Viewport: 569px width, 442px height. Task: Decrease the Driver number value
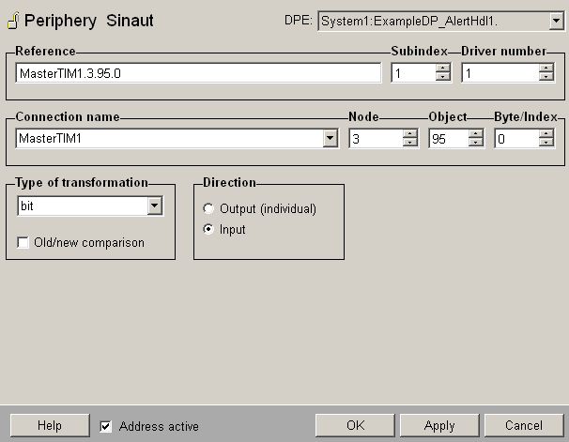pyautogui.click(x=546, y=78)
